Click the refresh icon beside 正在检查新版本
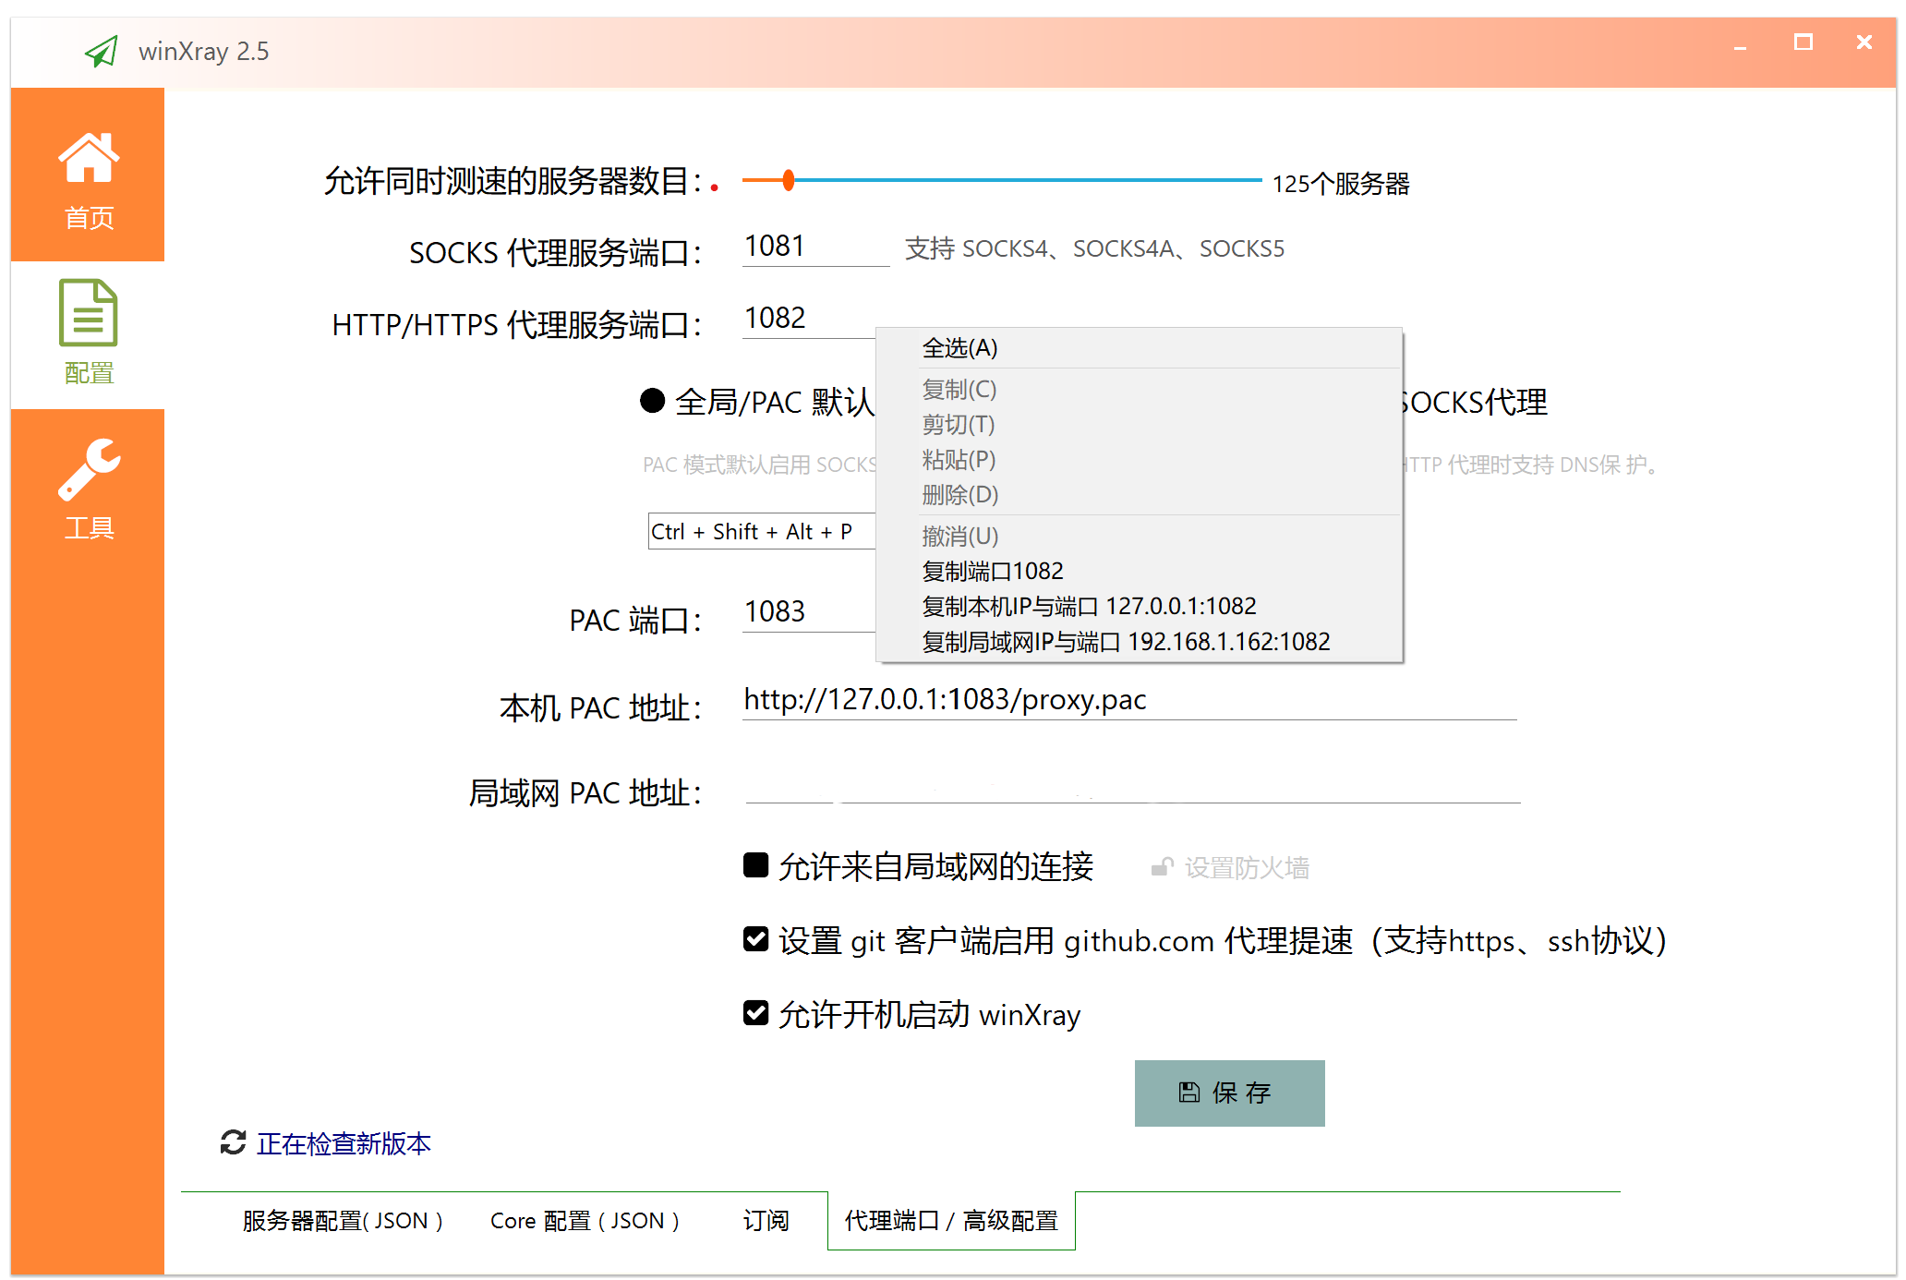Image resolution: width=1906 pixels, height=1280 pixels. pyautogui.click(x=233, y=1142)
